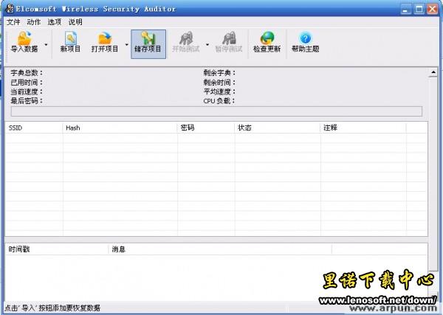The width and height of the screenshot is (443, 315).
Task: Expand the 打开项目 dropdown arrow
Action: [126, 44]
